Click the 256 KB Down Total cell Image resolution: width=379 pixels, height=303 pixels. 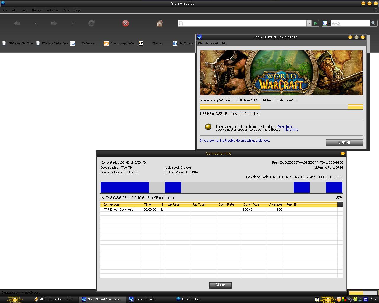(254, 209)
